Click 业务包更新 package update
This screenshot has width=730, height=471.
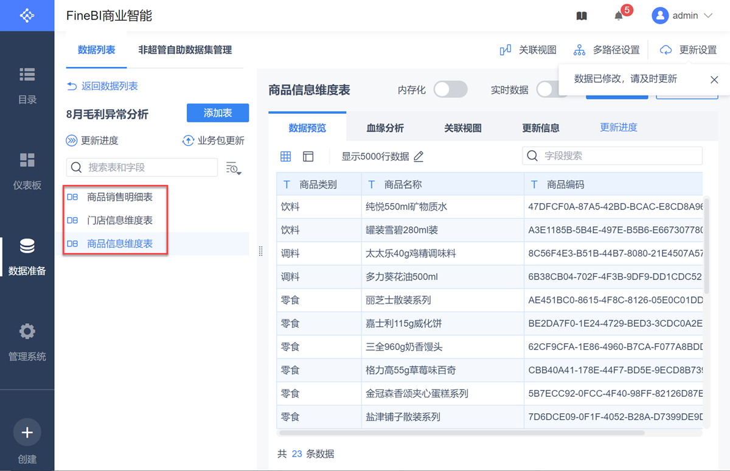pos(214,141)
